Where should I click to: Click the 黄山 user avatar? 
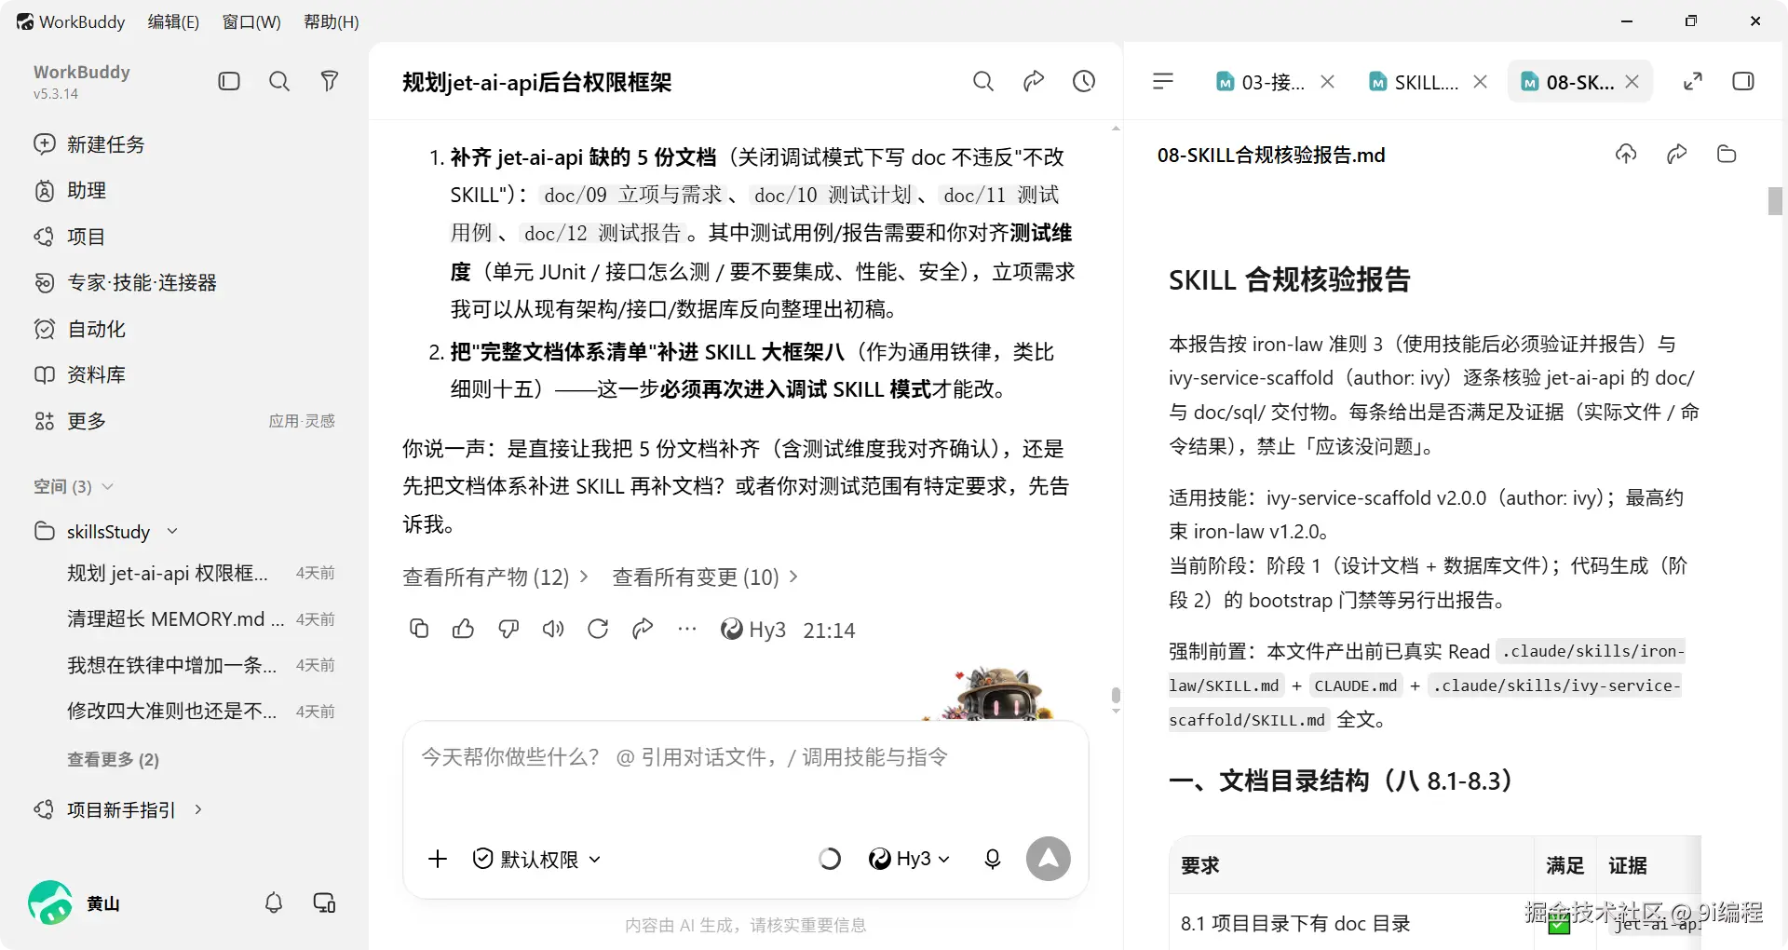50,902
